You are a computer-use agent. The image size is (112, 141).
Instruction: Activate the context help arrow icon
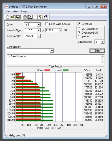coord(45,17)
